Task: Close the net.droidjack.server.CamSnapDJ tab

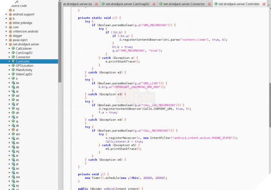Action: (x=155, y=3)
